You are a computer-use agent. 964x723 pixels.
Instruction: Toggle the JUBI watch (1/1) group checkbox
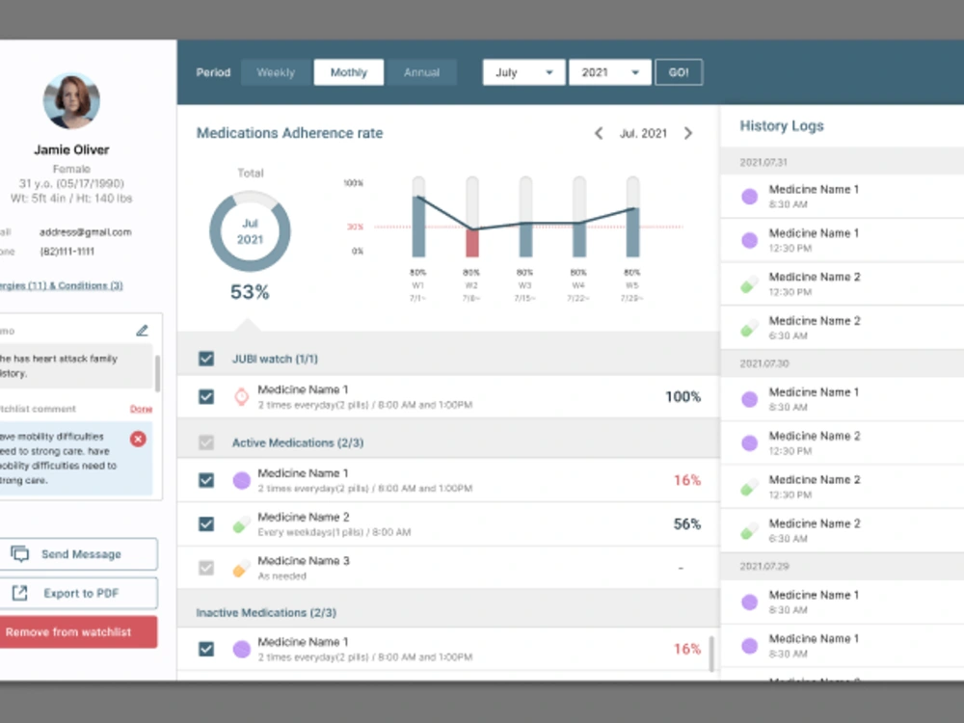point(206,359)
